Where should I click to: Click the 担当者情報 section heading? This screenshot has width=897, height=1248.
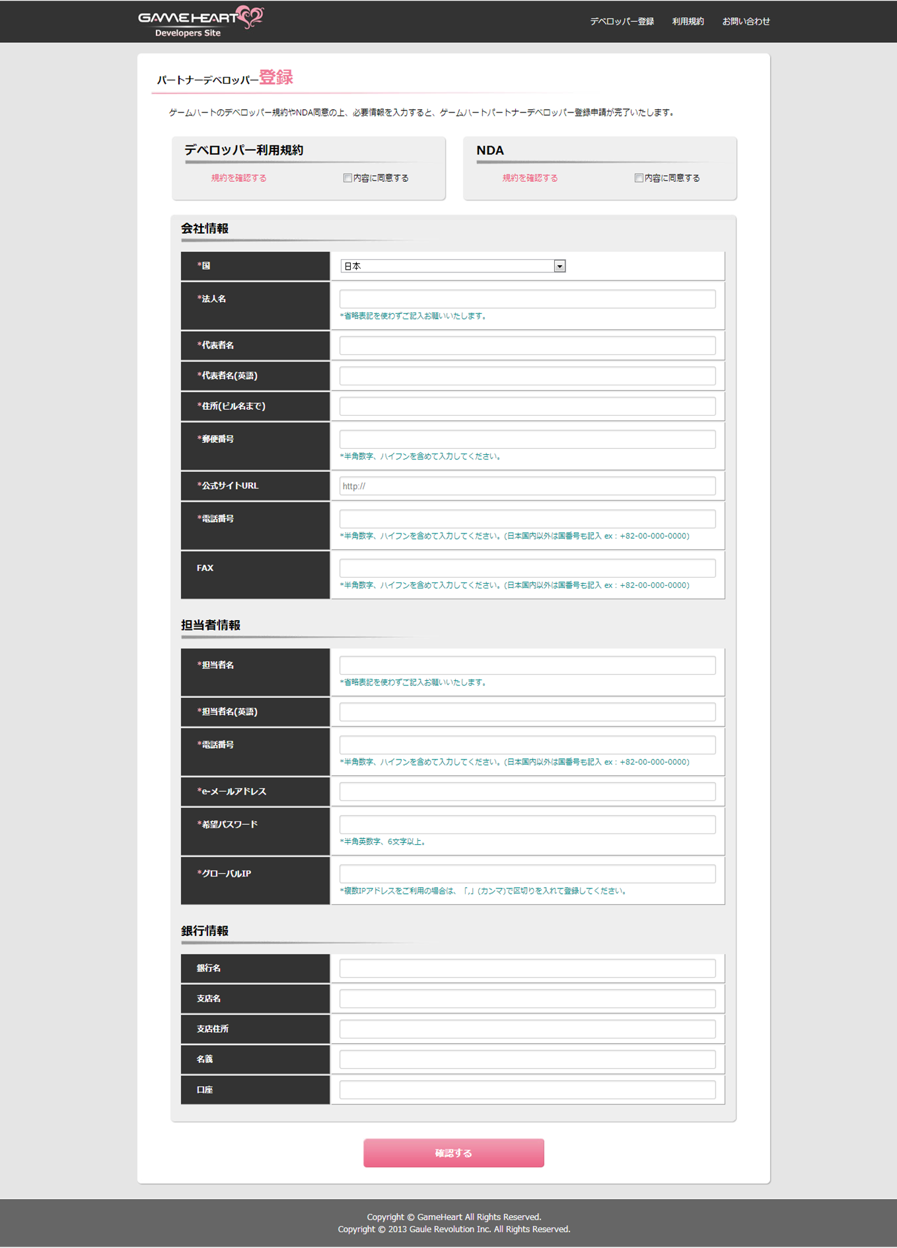(211, 625)
